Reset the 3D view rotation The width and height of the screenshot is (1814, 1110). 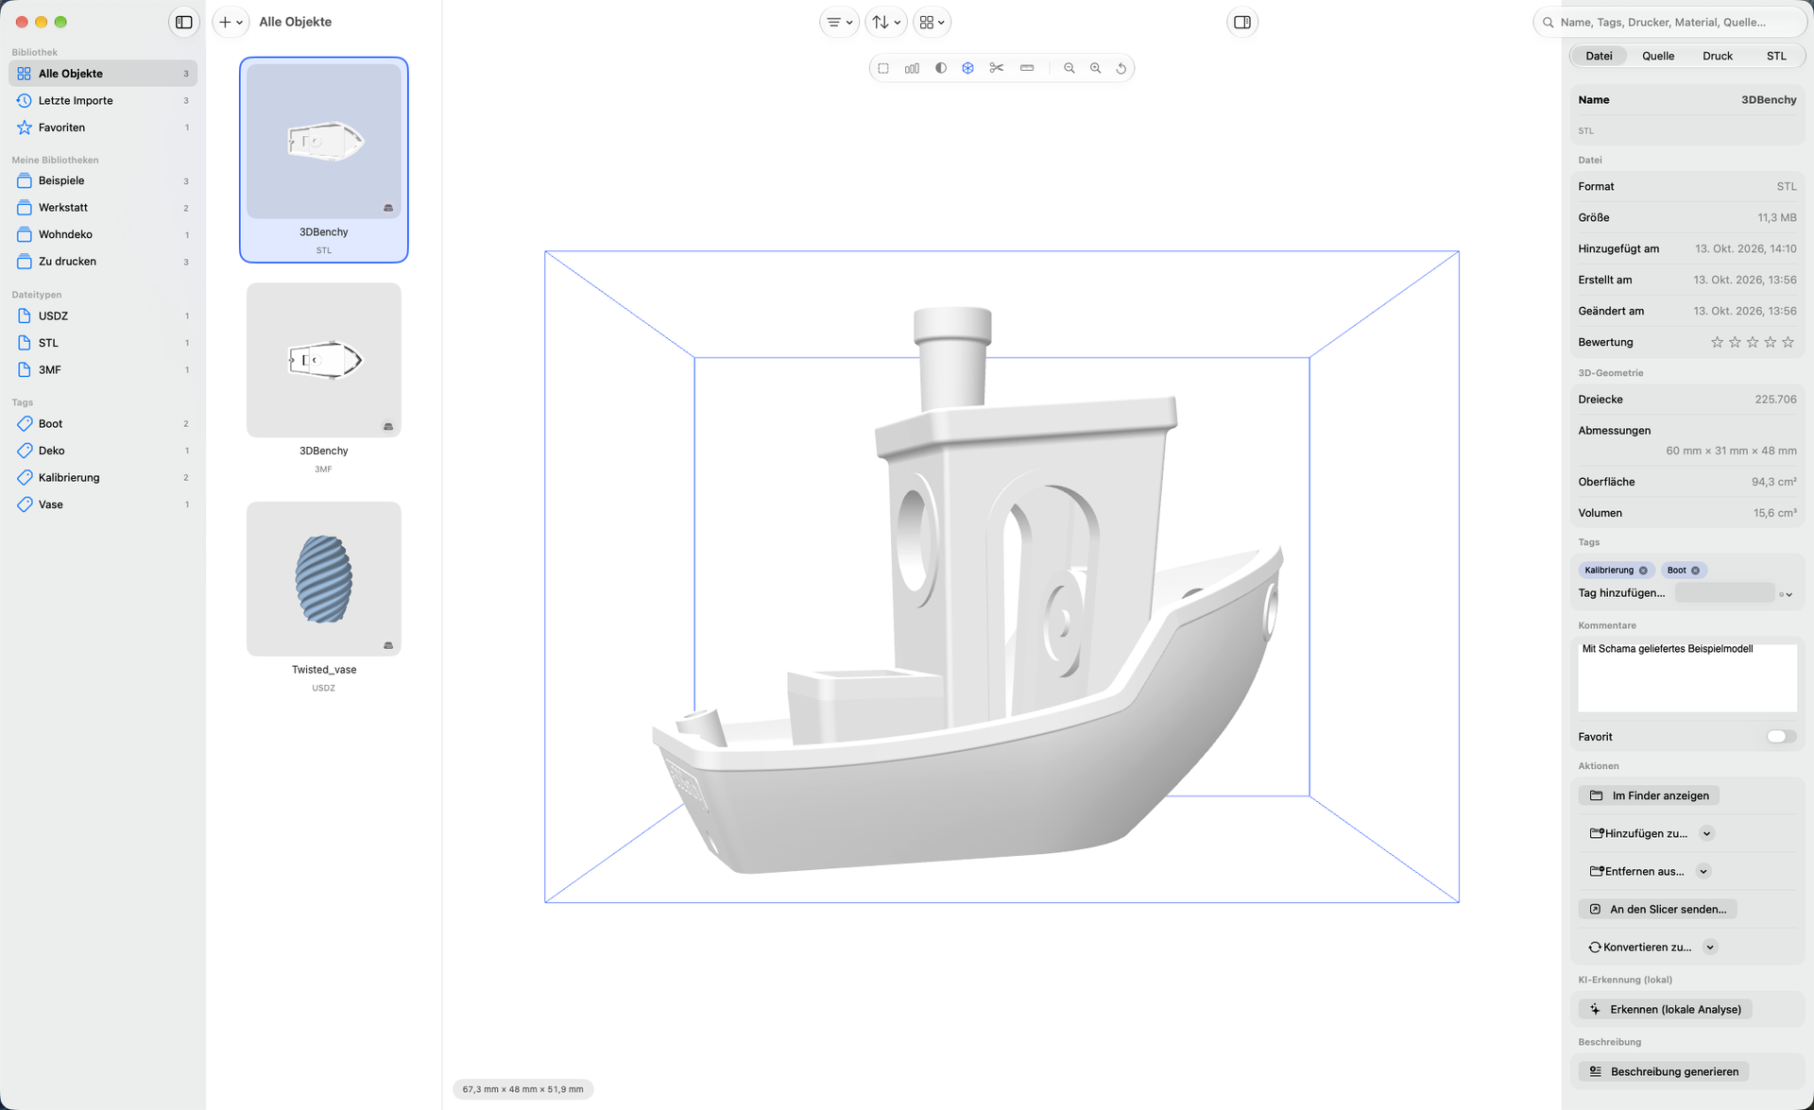click(x=1121, y=68)
